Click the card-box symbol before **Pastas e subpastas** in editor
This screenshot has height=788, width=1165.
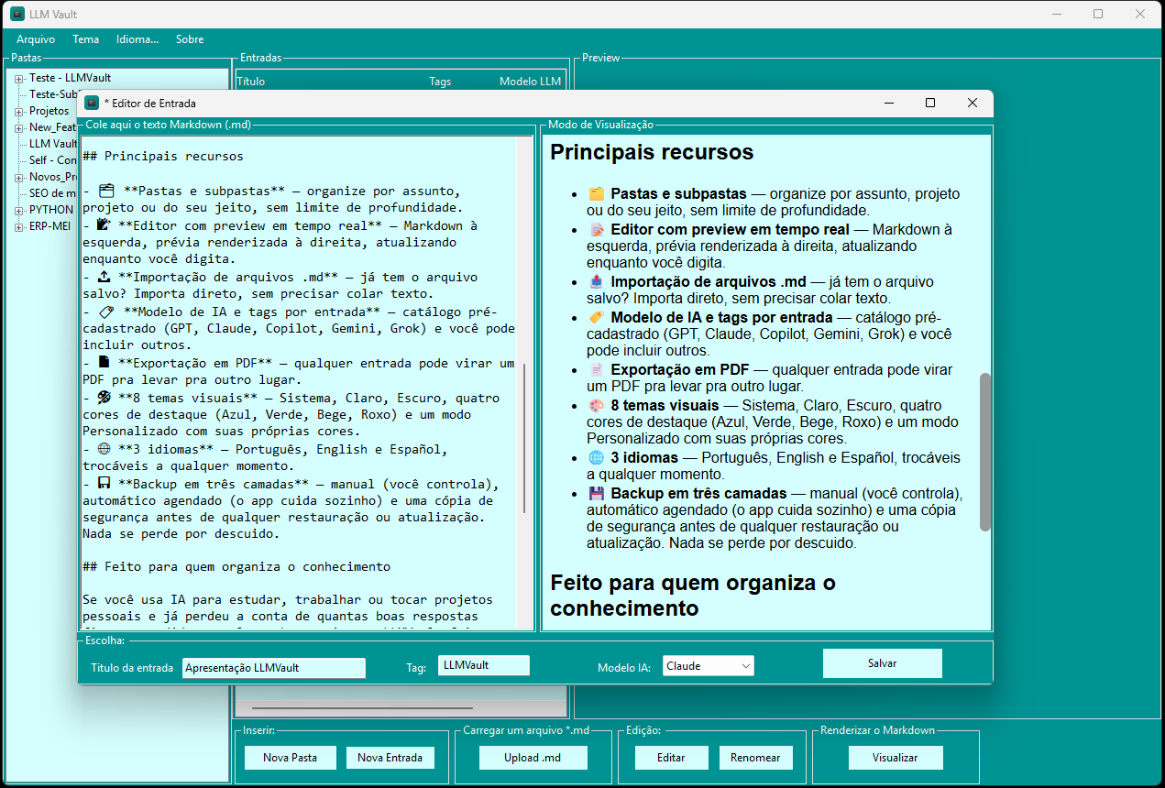coord(106,192)
